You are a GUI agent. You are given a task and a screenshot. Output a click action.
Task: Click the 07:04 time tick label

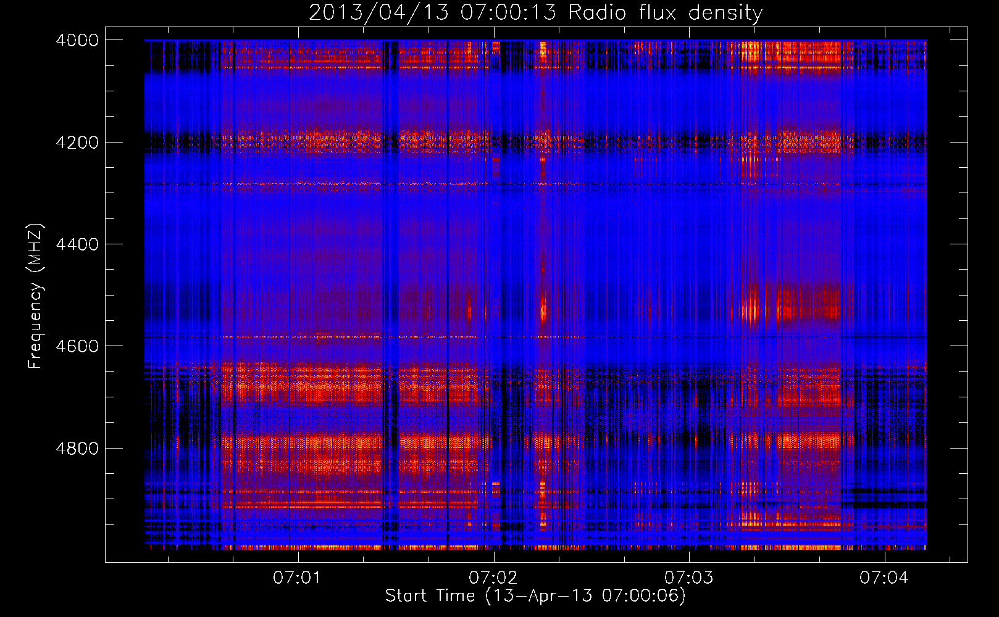(x=884, y=578)
